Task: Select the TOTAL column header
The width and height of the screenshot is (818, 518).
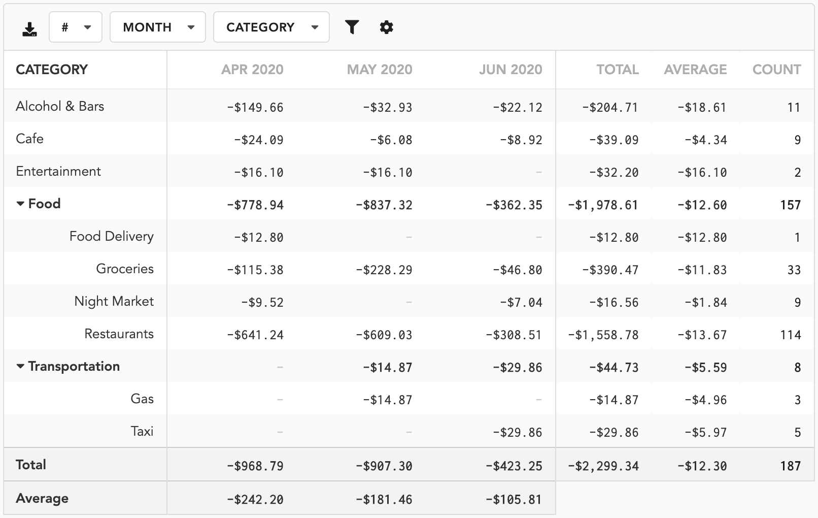Action: click(617, 70)
